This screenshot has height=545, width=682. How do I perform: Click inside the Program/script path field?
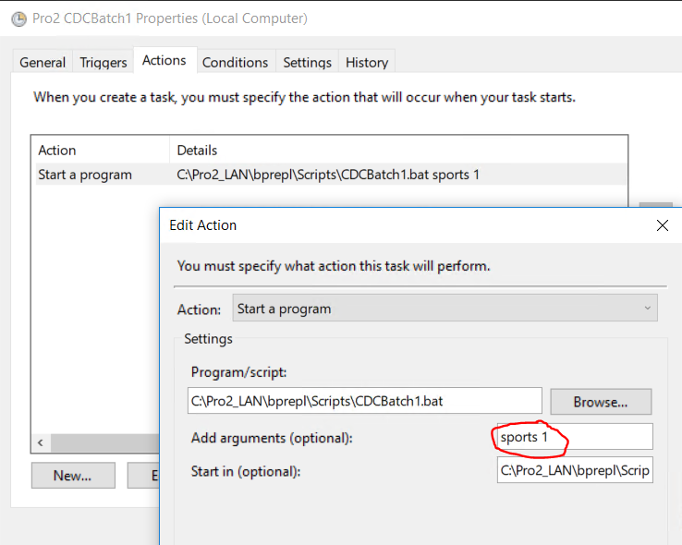pyautogui.click(x=364, y=401)
